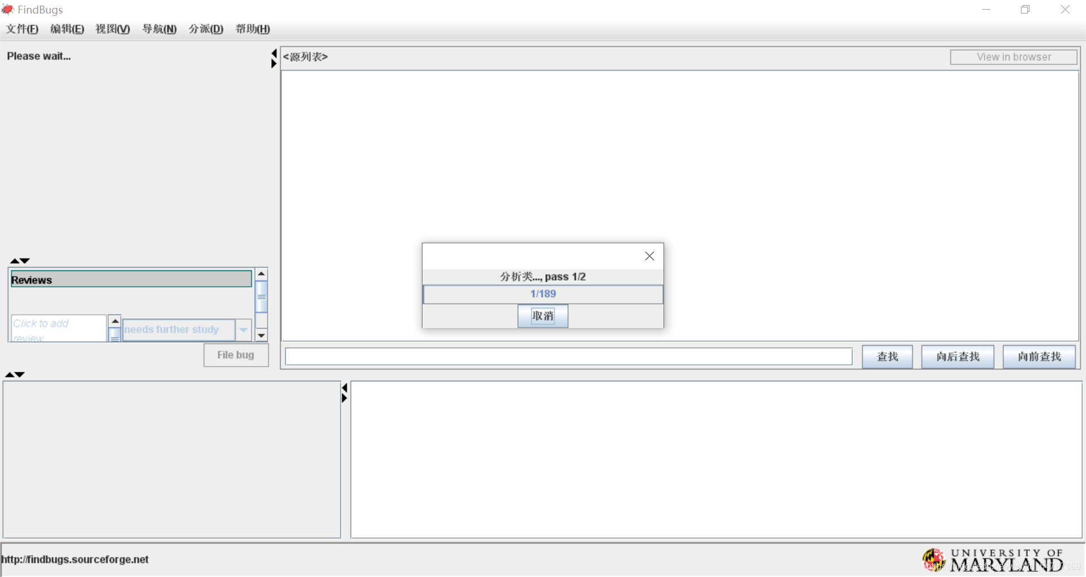Open the 文件(F) menu
Screen dimensions: 1086x577
22,29
